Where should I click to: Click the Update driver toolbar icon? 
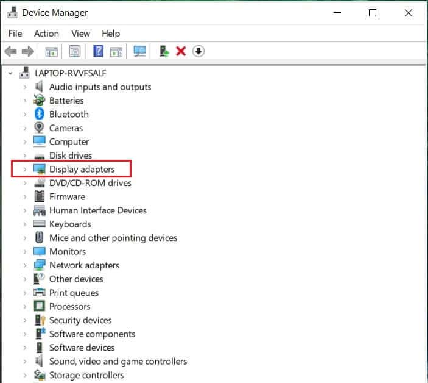(164, 51)
